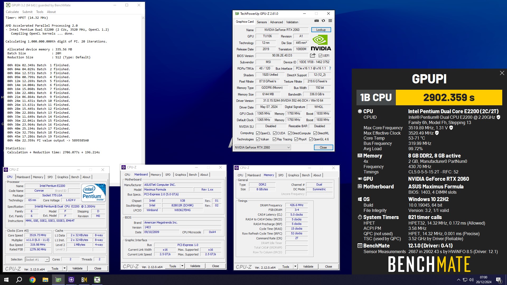Switch to GPU-Z Advanced tab
This screenshot has width=507, height=285.
click(x=276, y=22)
